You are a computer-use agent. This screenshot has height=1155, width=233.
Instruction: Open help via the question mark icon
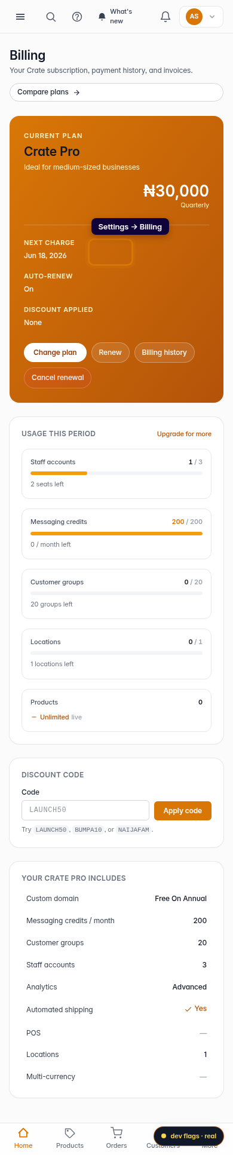coord(77,17)
